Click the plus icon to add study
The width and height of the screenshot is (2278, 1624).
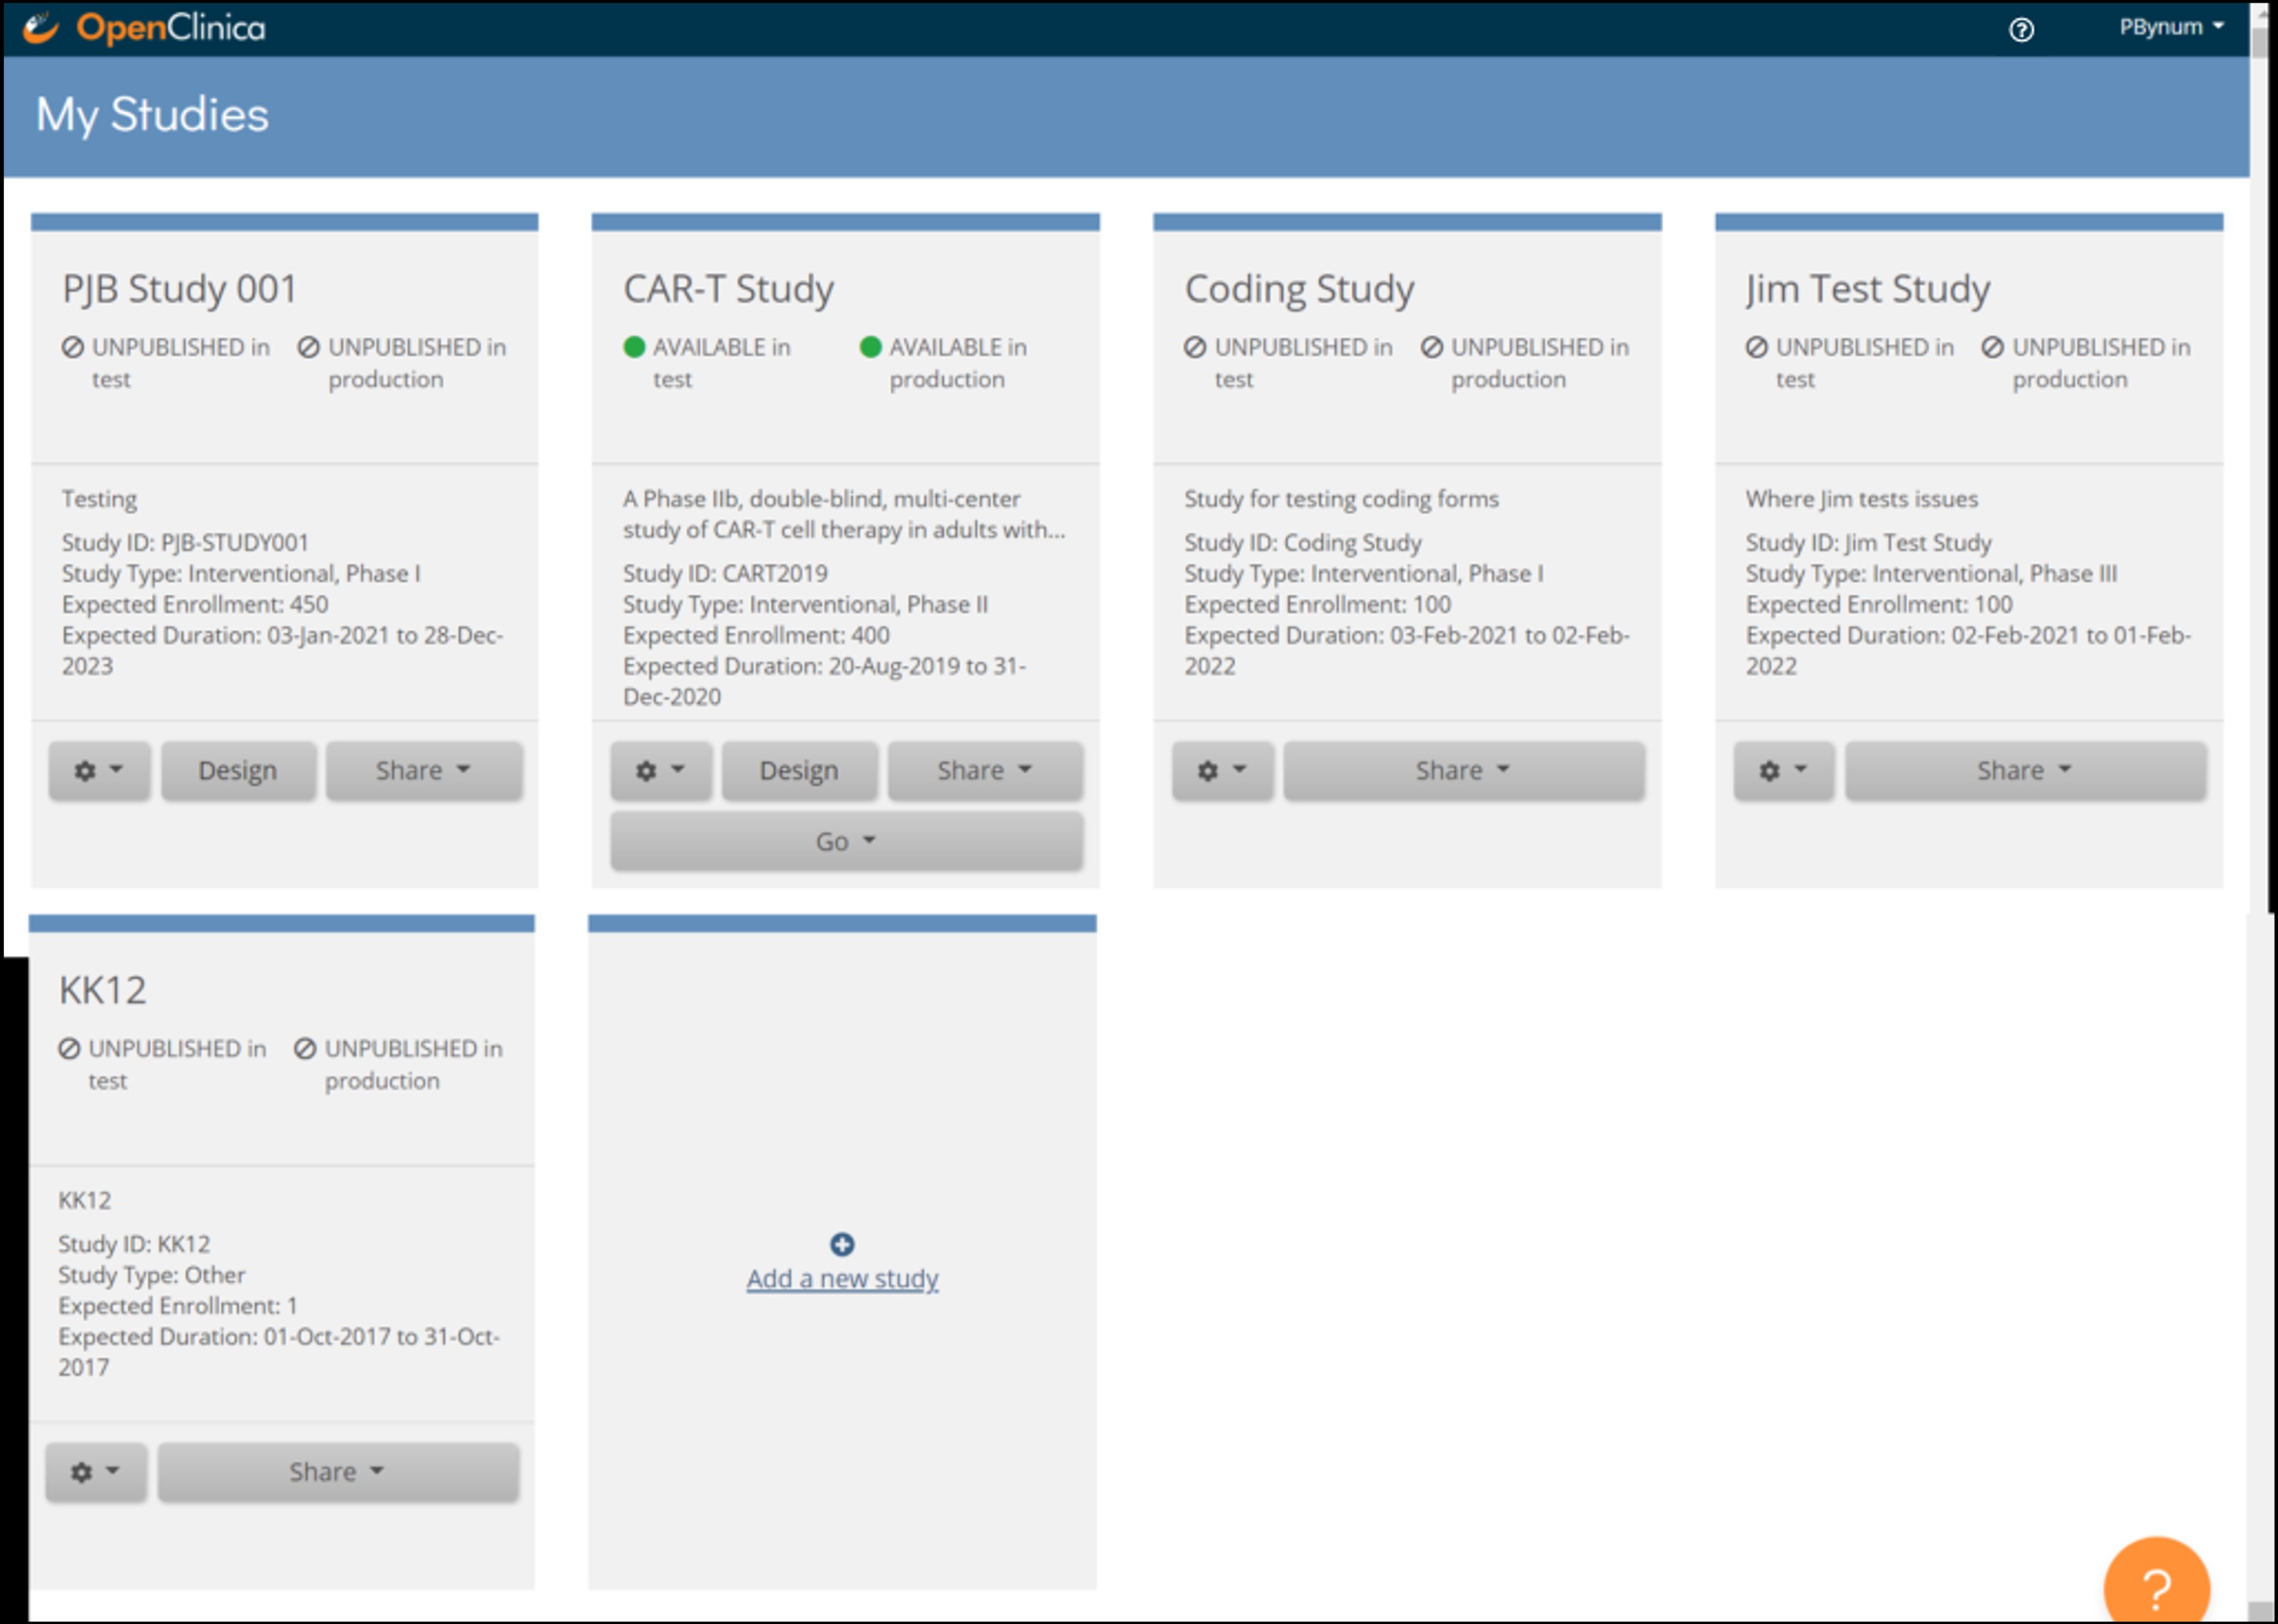(842, 1244)
